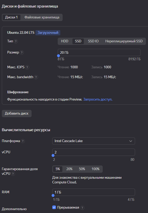Switch to the Диски 1 tab
Screen dimensions: 148x213
point(11,17)
